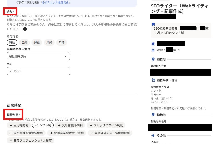Select the 時給 pay type

(12, 42)
